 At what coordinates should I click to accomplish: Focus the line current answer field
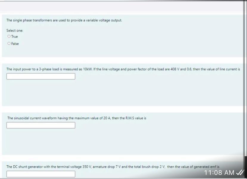(41, 76)
